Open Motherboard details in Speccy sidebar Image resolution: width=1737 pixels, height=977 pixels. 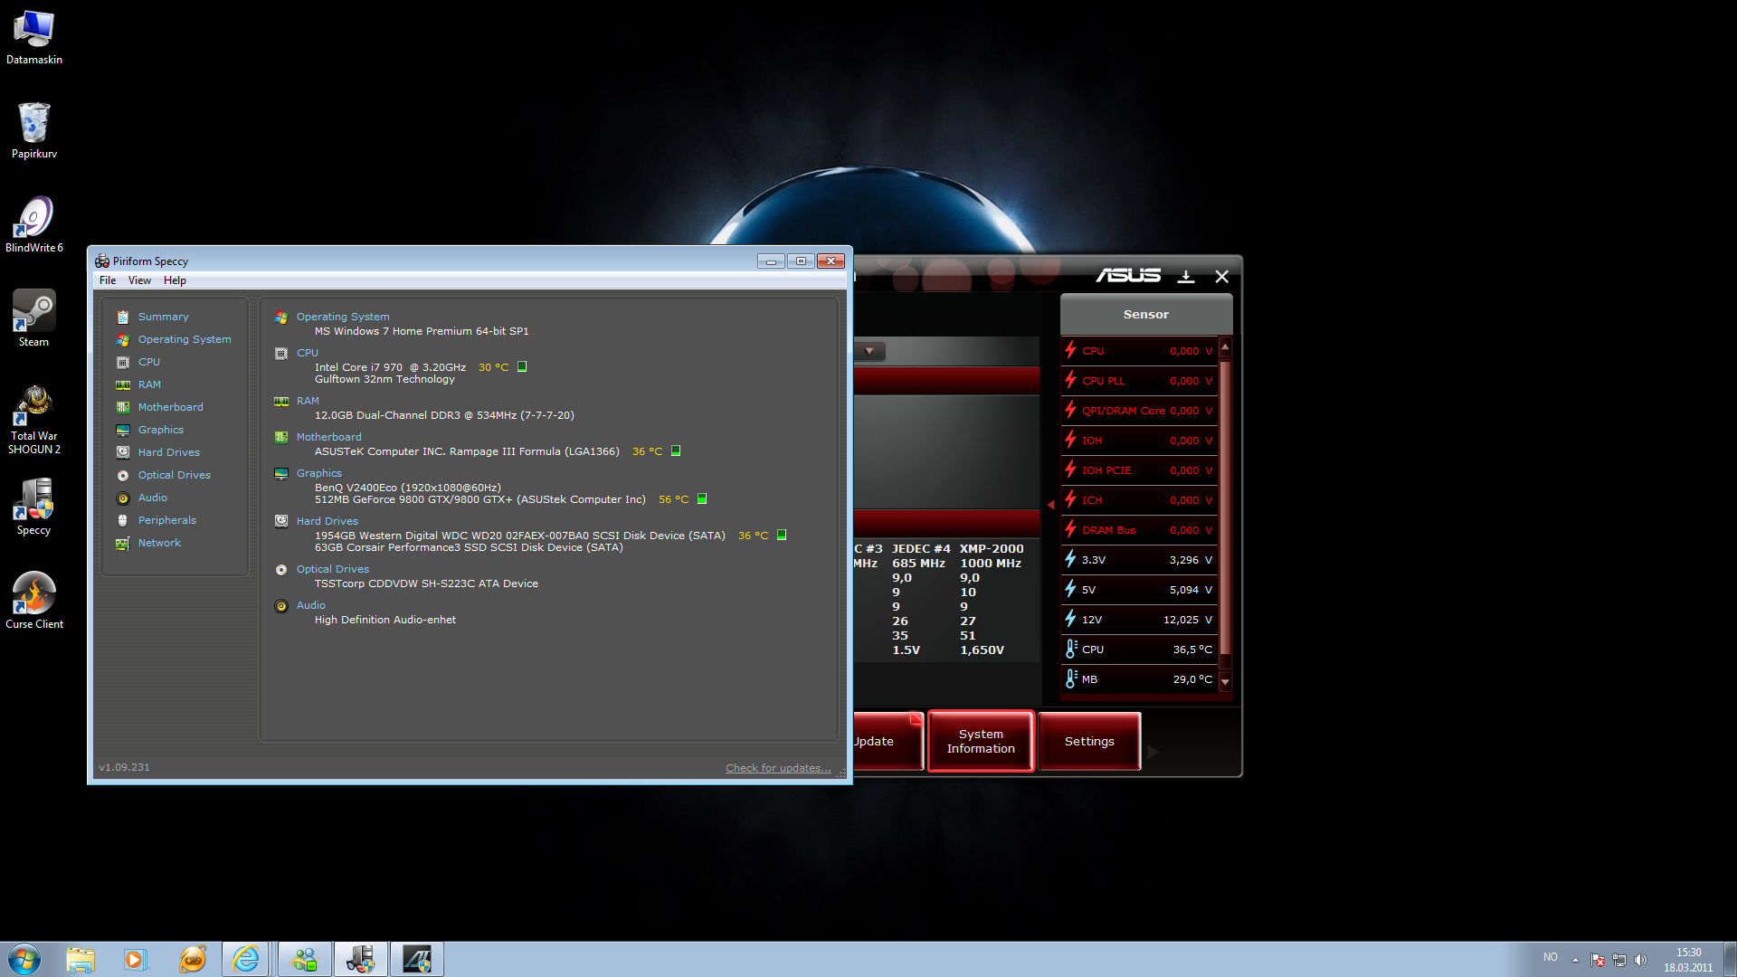[170, 407]
